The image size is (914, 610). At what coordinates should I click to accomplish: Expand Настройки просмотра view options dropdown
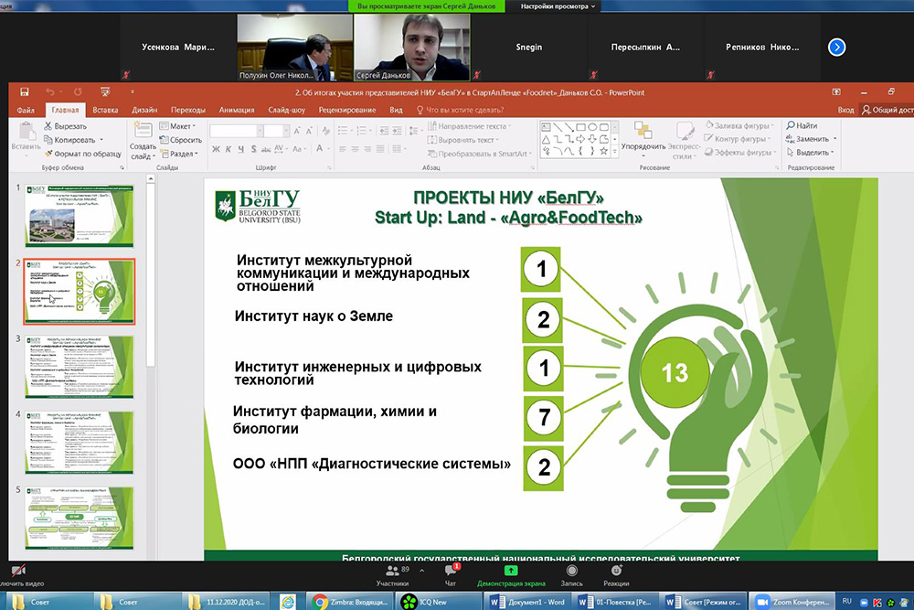click(558, 6)
